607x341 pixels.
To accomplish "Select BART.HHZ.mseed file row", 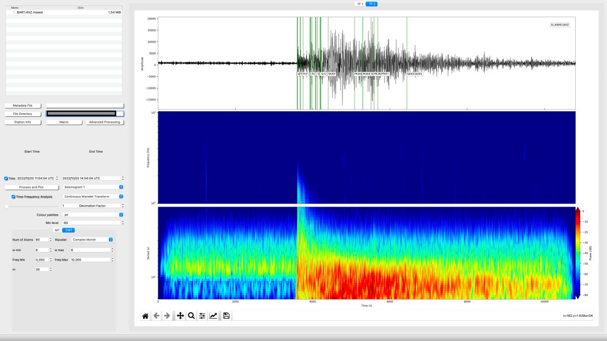I will (x=64, y=12).
